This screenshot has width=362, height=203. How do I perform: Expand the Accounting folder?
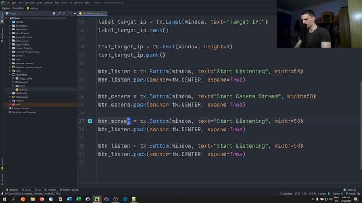[10, 26]
